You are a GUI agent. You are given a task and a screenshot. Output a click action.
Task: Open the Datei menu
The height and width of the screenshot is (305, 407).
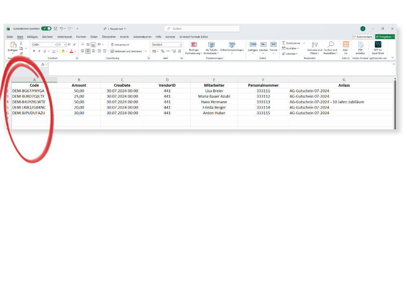click(10, 37)
